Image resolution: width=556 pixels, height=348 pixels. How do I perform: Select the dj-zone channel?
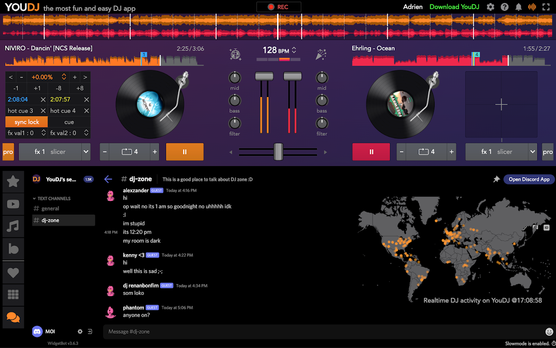pos(50,221)
